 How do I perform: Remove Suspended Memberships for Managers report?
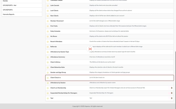click(172, 93)
